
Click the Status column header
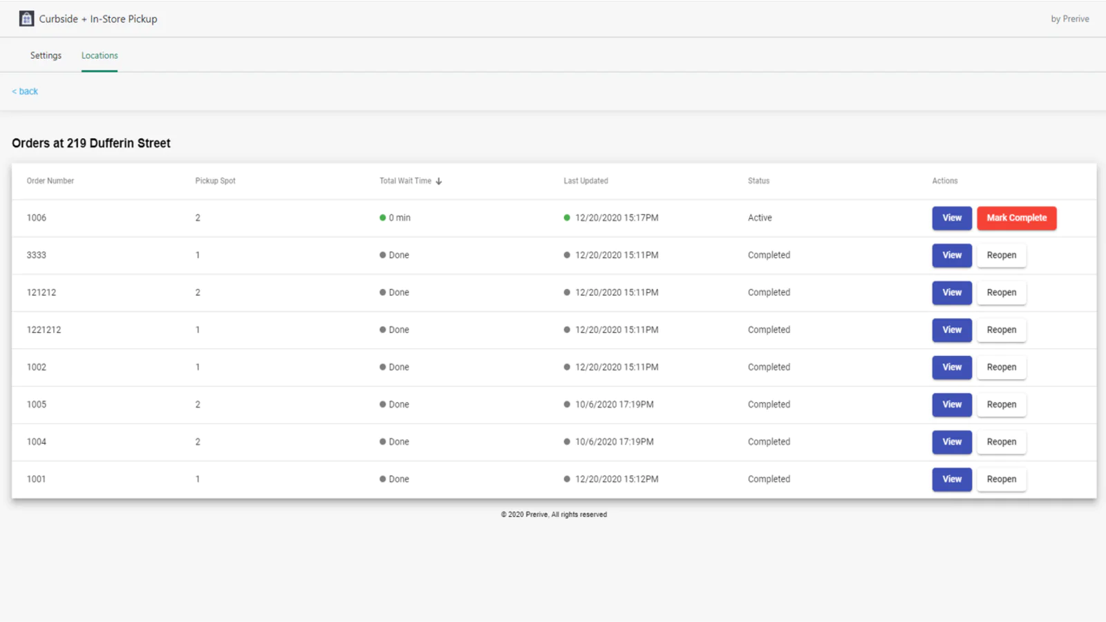click(x=758, y=181)
